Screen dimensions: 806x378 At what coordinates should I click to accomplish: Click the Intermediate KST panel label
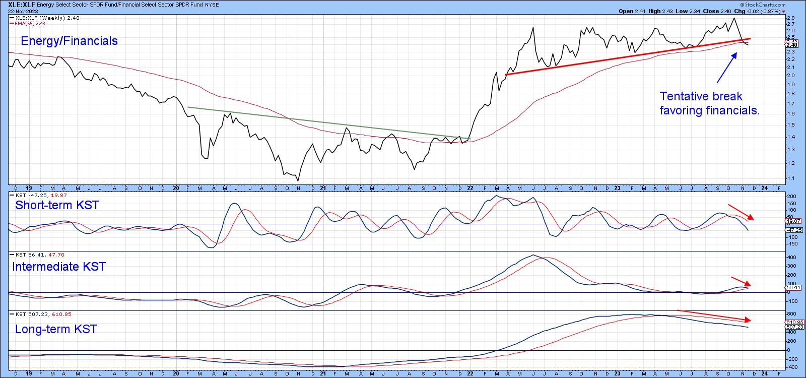(59, 266)
